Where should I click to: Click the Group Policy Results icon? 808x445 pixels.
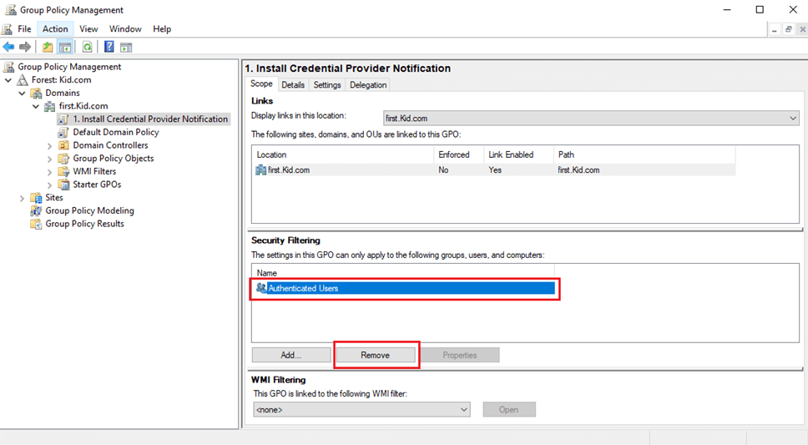tap(36, 224)
